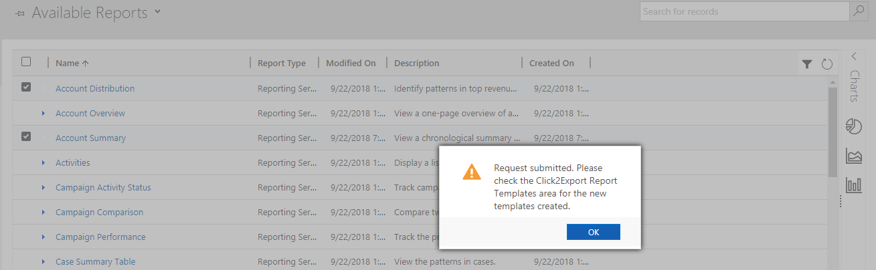
Task: Open the pie chart view
Action: (854, 126)
